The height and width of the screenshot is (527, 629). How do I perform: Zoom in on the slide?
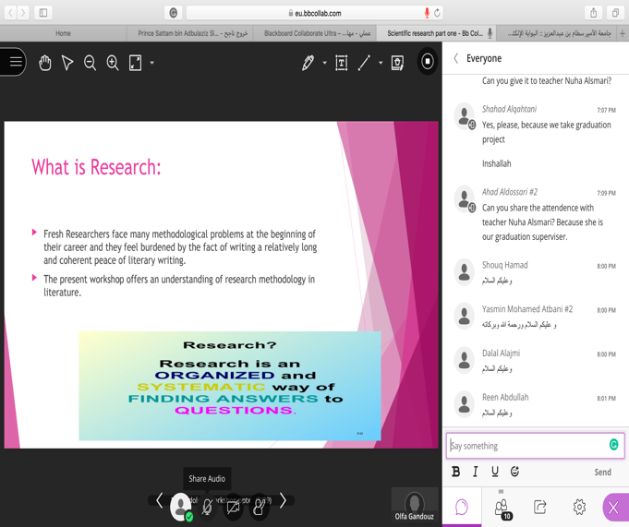[x=113, y=63]
